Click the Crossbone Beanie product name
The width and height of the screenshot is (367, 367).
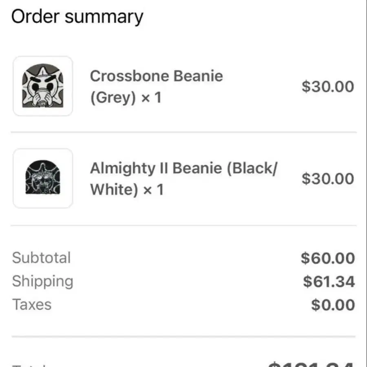[156, 76]
